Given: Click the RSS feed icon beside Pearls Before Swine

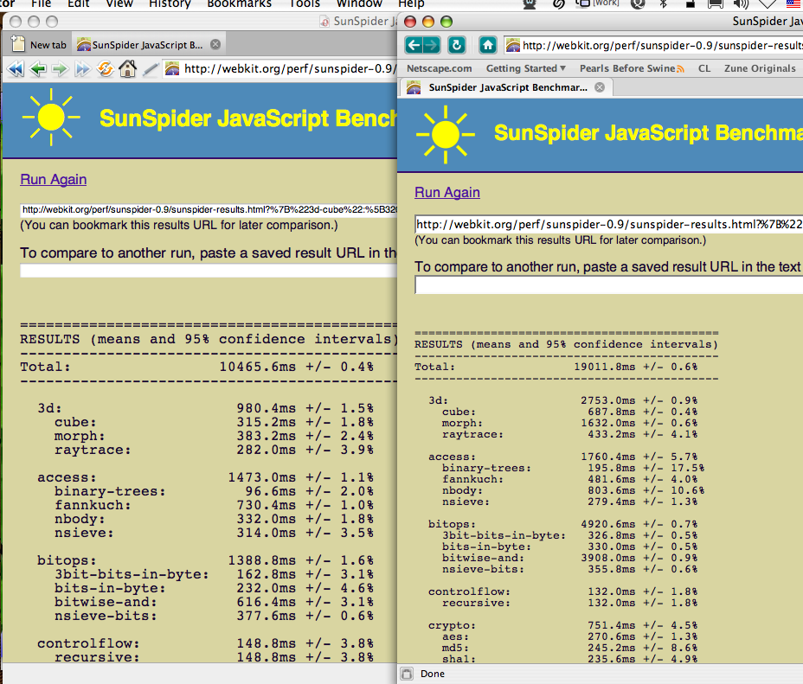Looking at the screenshot, I should click(x=680, y=68).
